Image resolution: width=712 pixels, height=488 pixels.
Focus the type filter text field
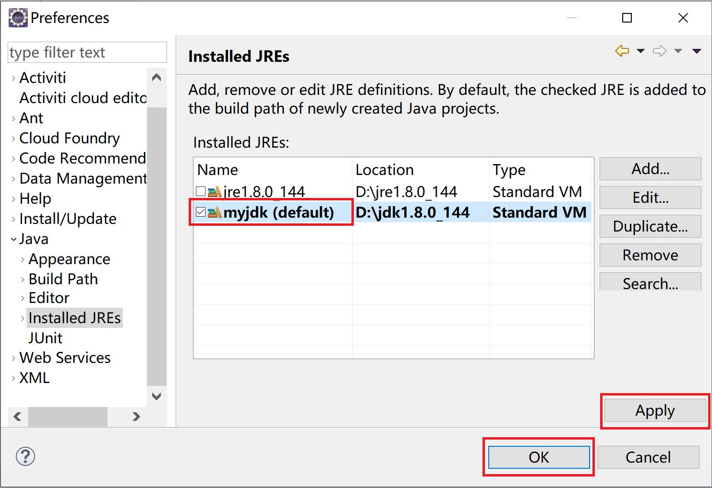click(87, 52)
